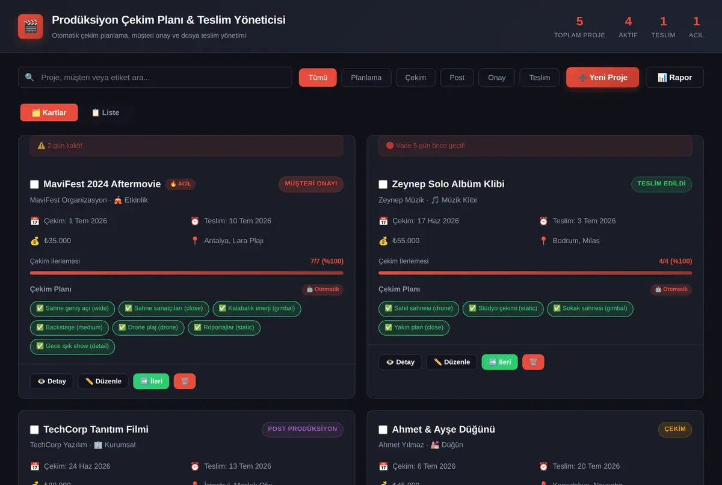Click the POST PRODÜKSİYON status badge

303,430
